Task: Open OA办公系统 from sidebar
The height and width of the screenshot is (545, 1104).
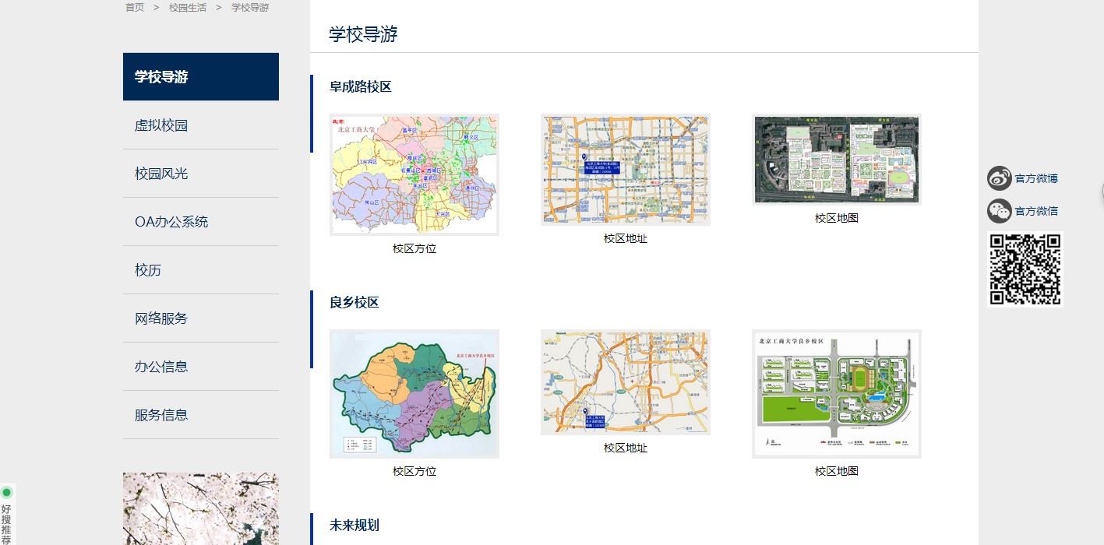Action: pyautogui.click(x=171, y=222)
